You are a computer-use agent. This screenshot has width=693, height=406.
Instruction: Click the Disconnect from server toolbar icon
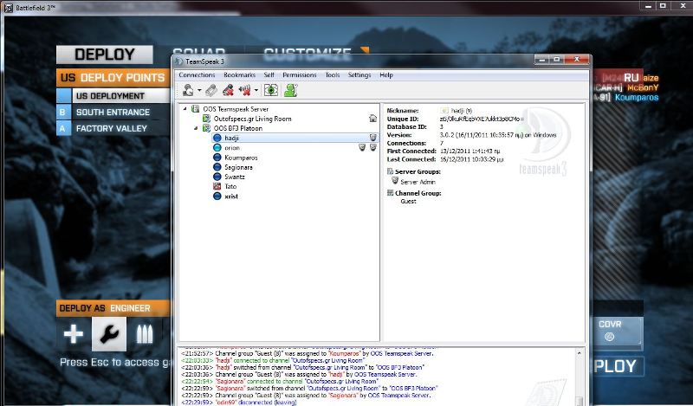pyautogui.click(x=211, y=90)
